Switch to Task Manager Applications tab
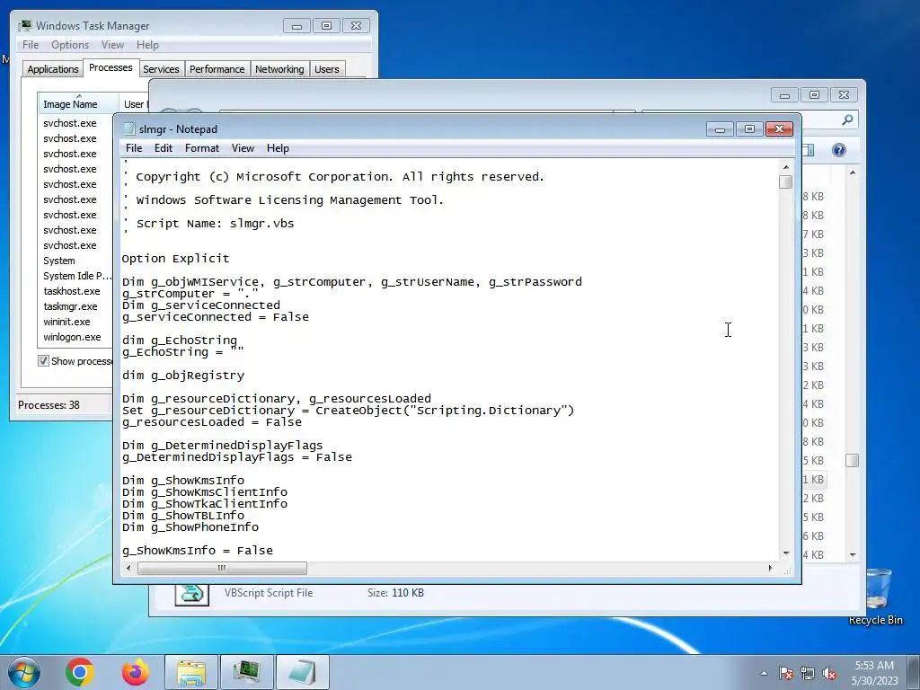920x690 pixels. 53,69
